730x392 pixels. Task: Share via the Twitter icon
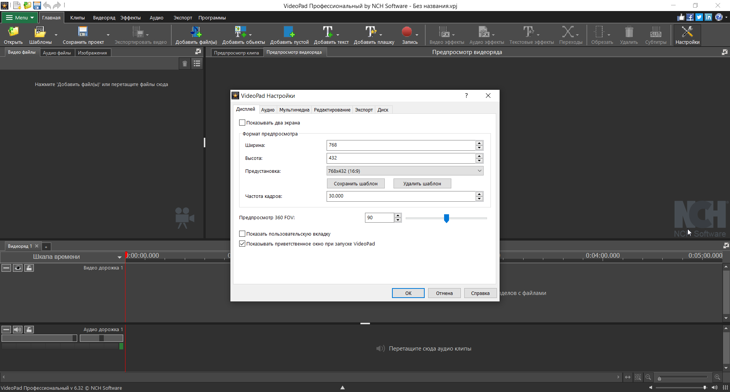699,17
